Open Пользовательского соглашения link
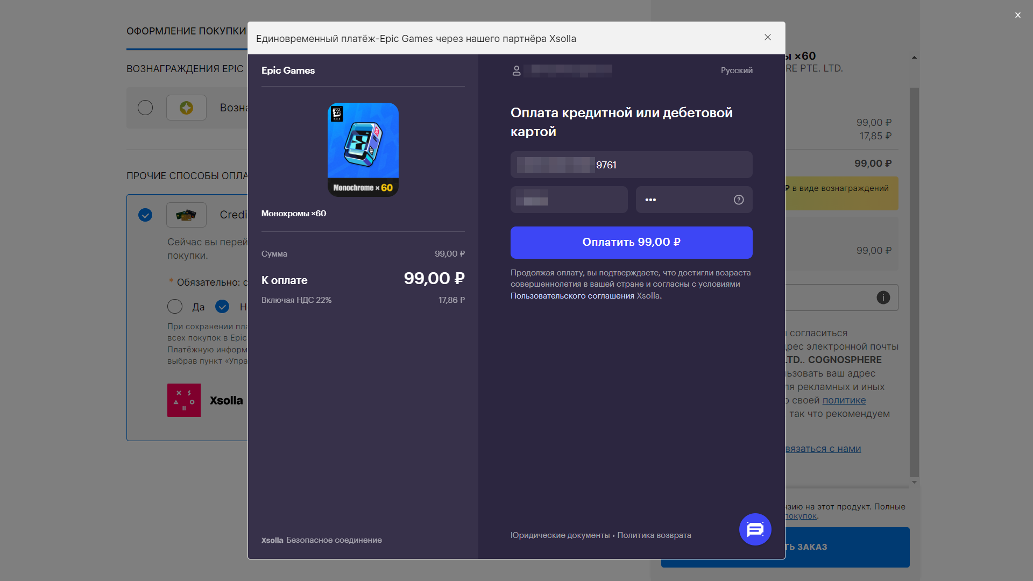The height and width of the screenshot is (581, 1033). point(572,296)
